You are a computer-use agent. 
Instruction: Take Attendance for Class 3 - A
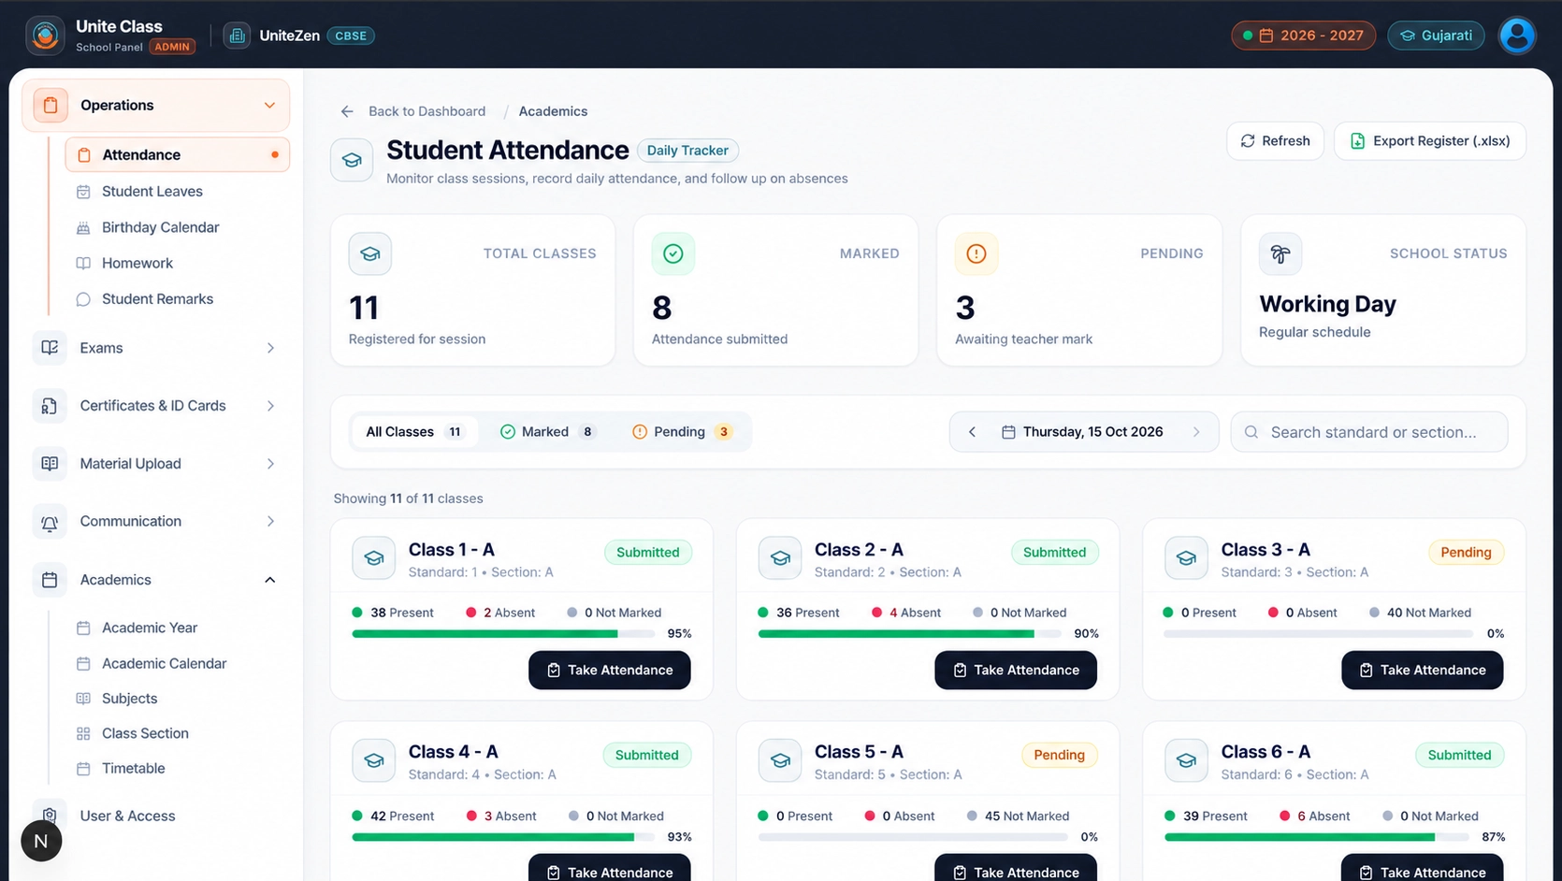1423,671
